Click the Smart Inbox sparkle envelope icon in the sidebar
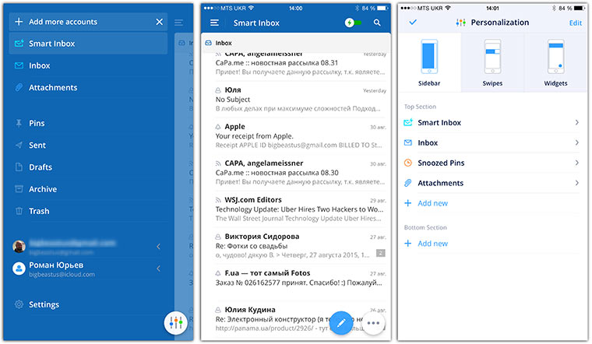The image size is (592, 344). (19, 44)
